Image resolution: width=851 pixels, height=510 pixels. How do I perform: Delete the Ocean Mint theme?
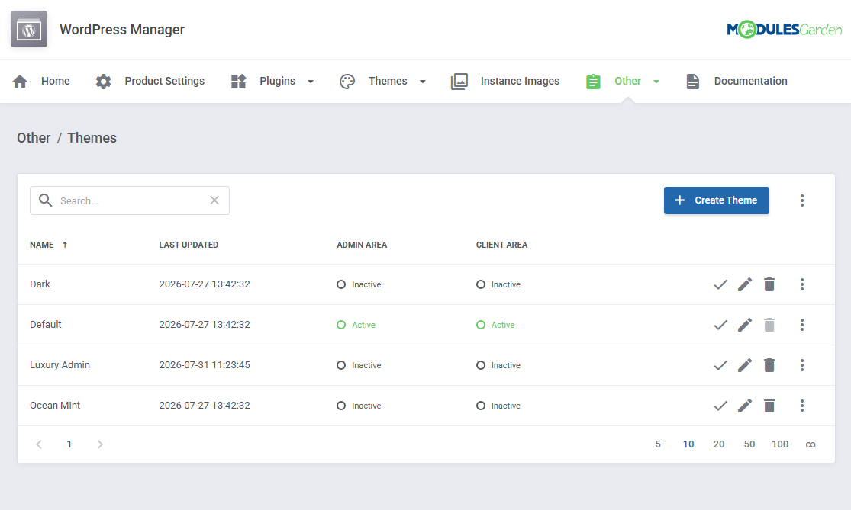769,406
